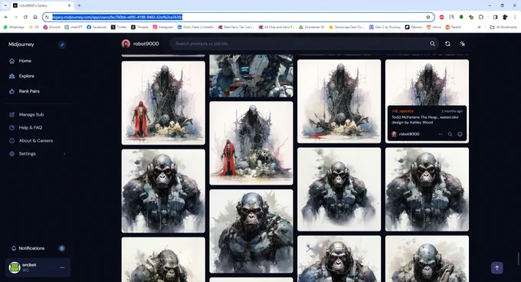Click the hover card's emoji reaction icon

460,134
